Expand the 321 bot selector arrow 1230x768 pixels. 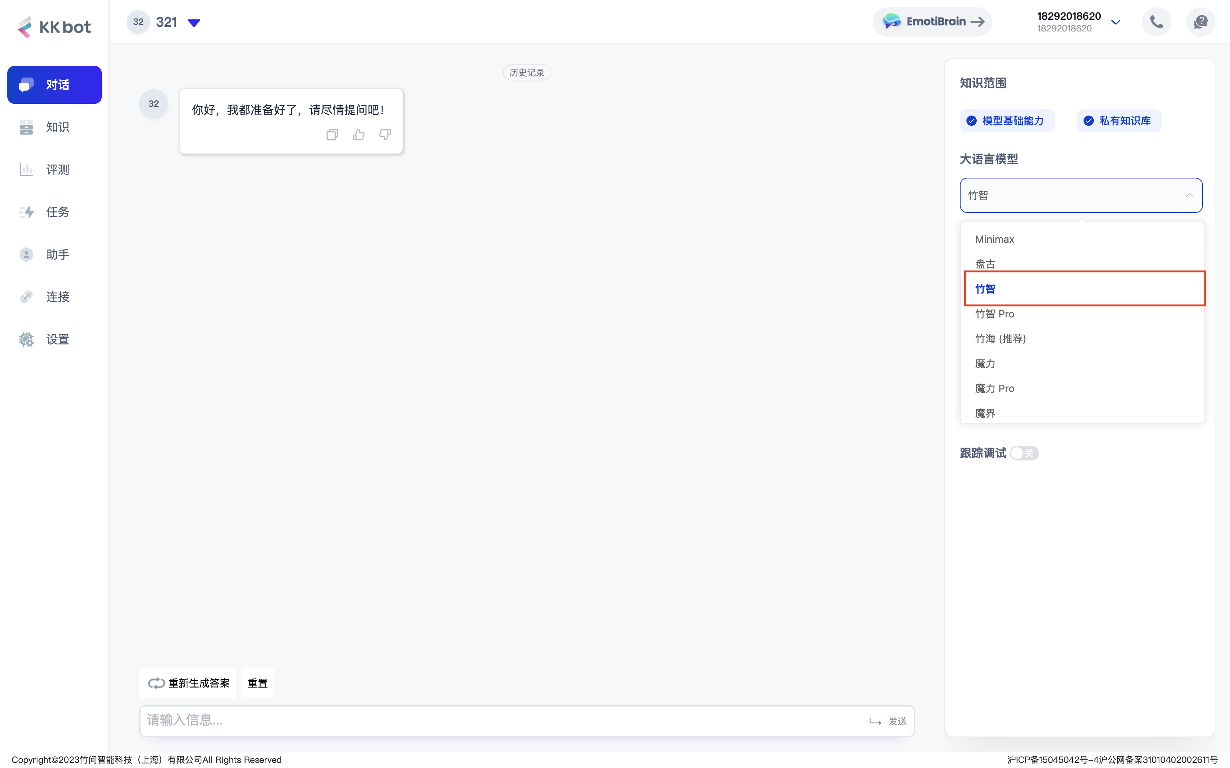[x=194, y=22]
